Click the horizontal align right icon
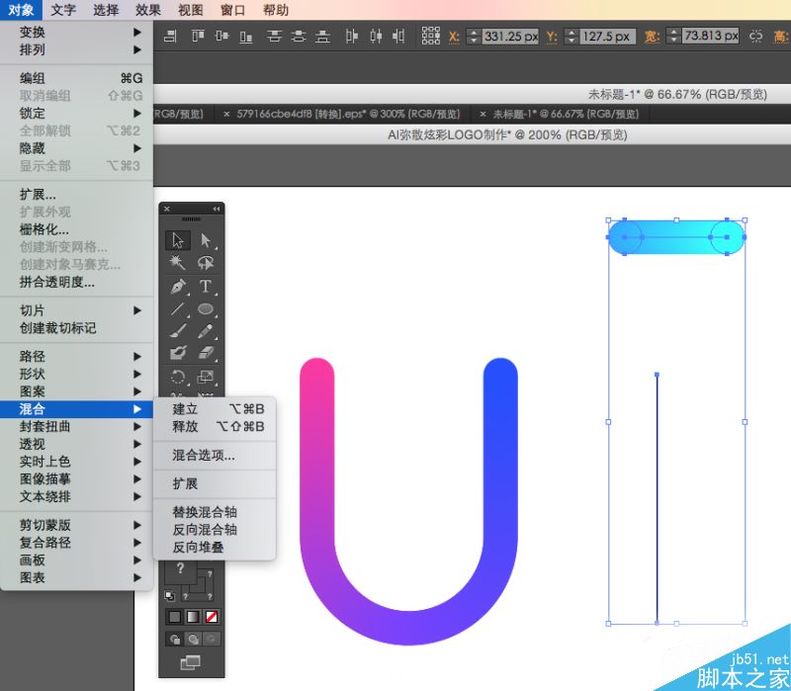The image size is (791, 691). pyautogui.click(x=170, y=36)
